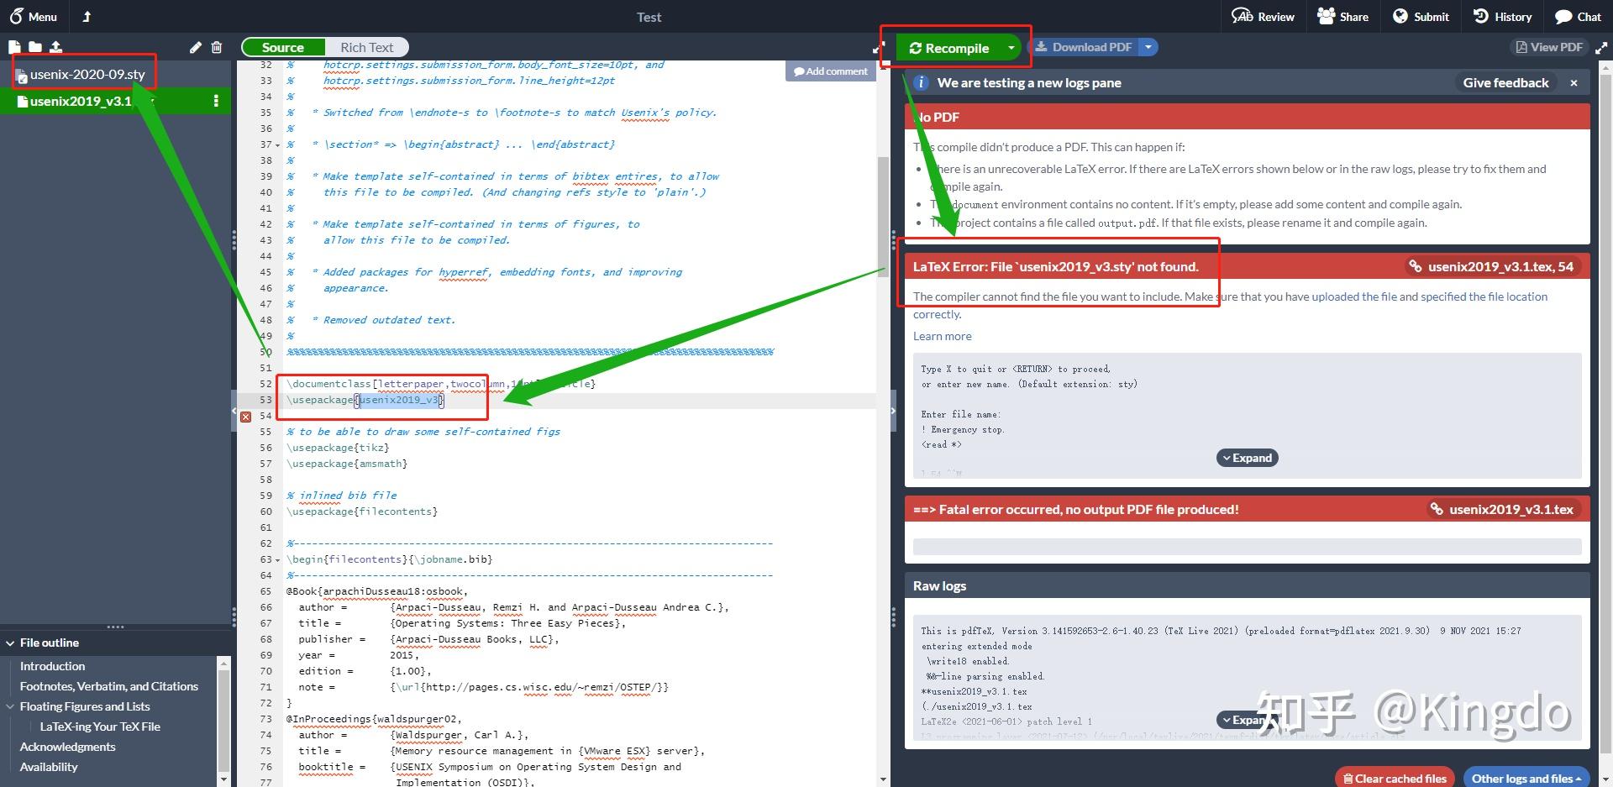Image resolution: width=1613 pixels, height=787 pixels.
Task: Click the Learn more link in the error pane
Action: [x=942, y=335]
